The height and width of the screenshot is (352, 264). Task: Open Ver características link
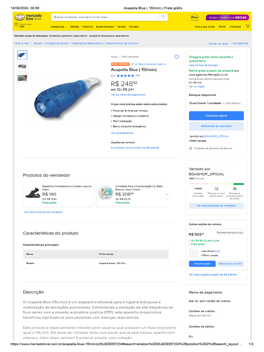(122, 133)
